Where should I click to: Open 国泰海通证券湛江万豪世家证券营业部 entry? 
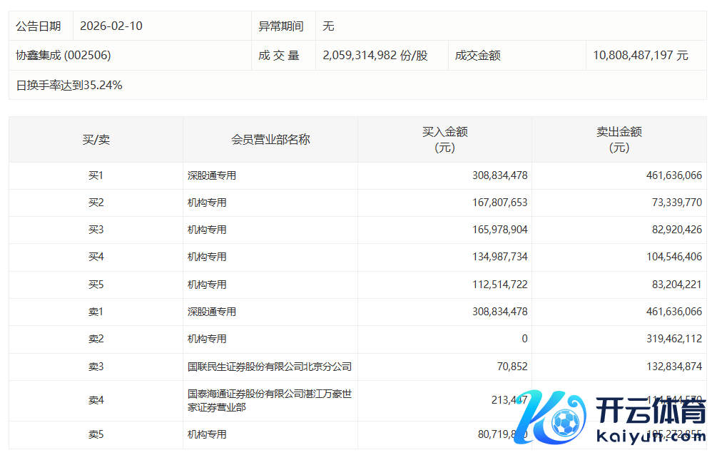click(x=269, y=400)
